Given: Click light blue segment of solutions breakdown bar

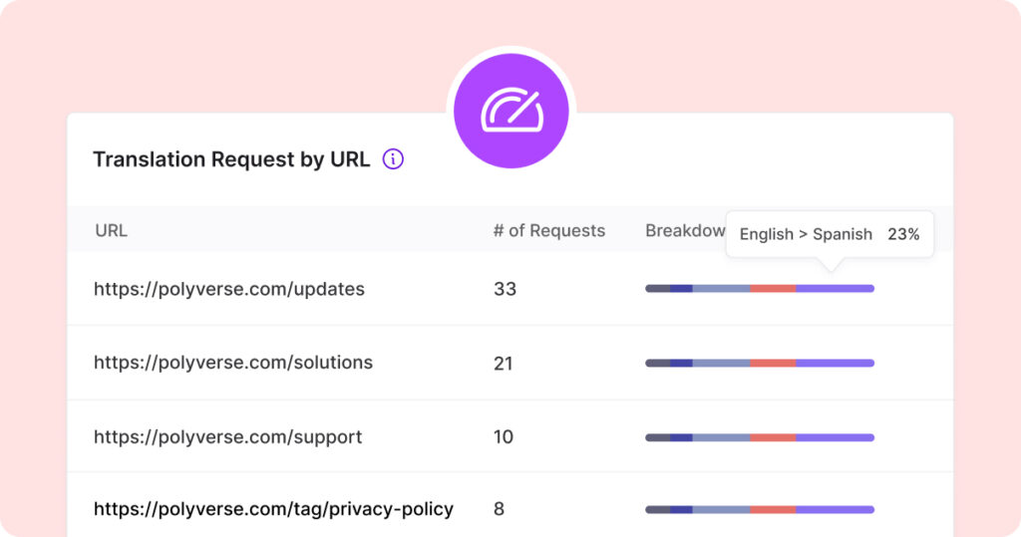Looking at the screenshot, I should pyautogui.click(x=722, y=364).
